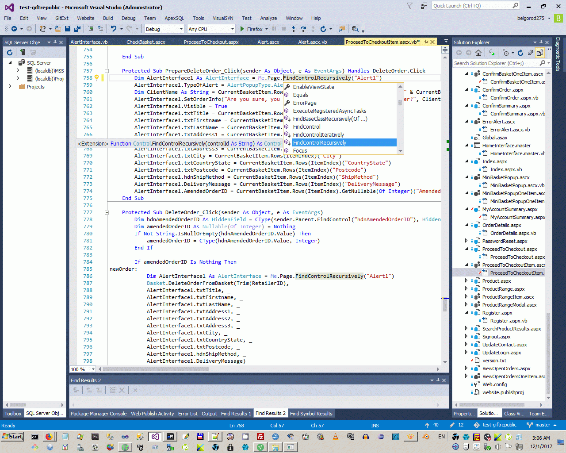
Task: Click Home icon in Solution Explorer
Action: tap(478, 53)
